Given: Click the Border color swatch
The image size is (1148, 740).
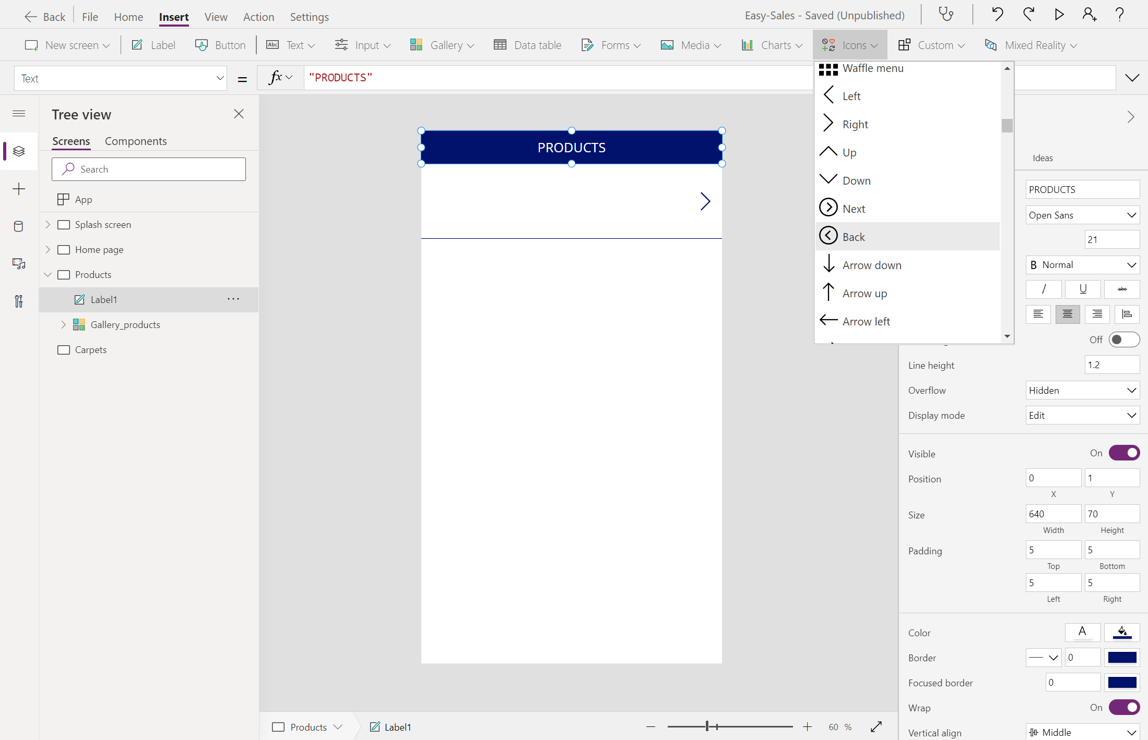Looking at the screenshot, I should pyautogui.click(x=1122, y=658).
